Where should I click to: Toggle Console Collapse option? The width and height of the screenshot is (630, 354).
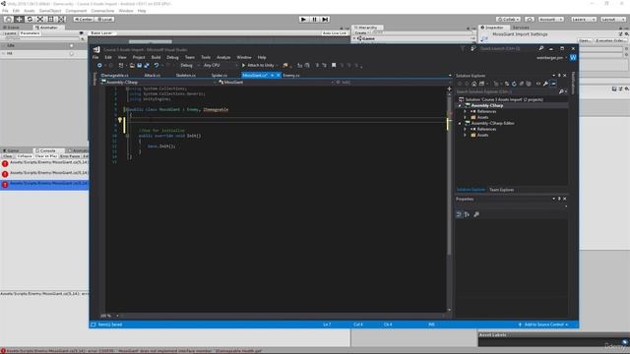click(x=24, y=156)
